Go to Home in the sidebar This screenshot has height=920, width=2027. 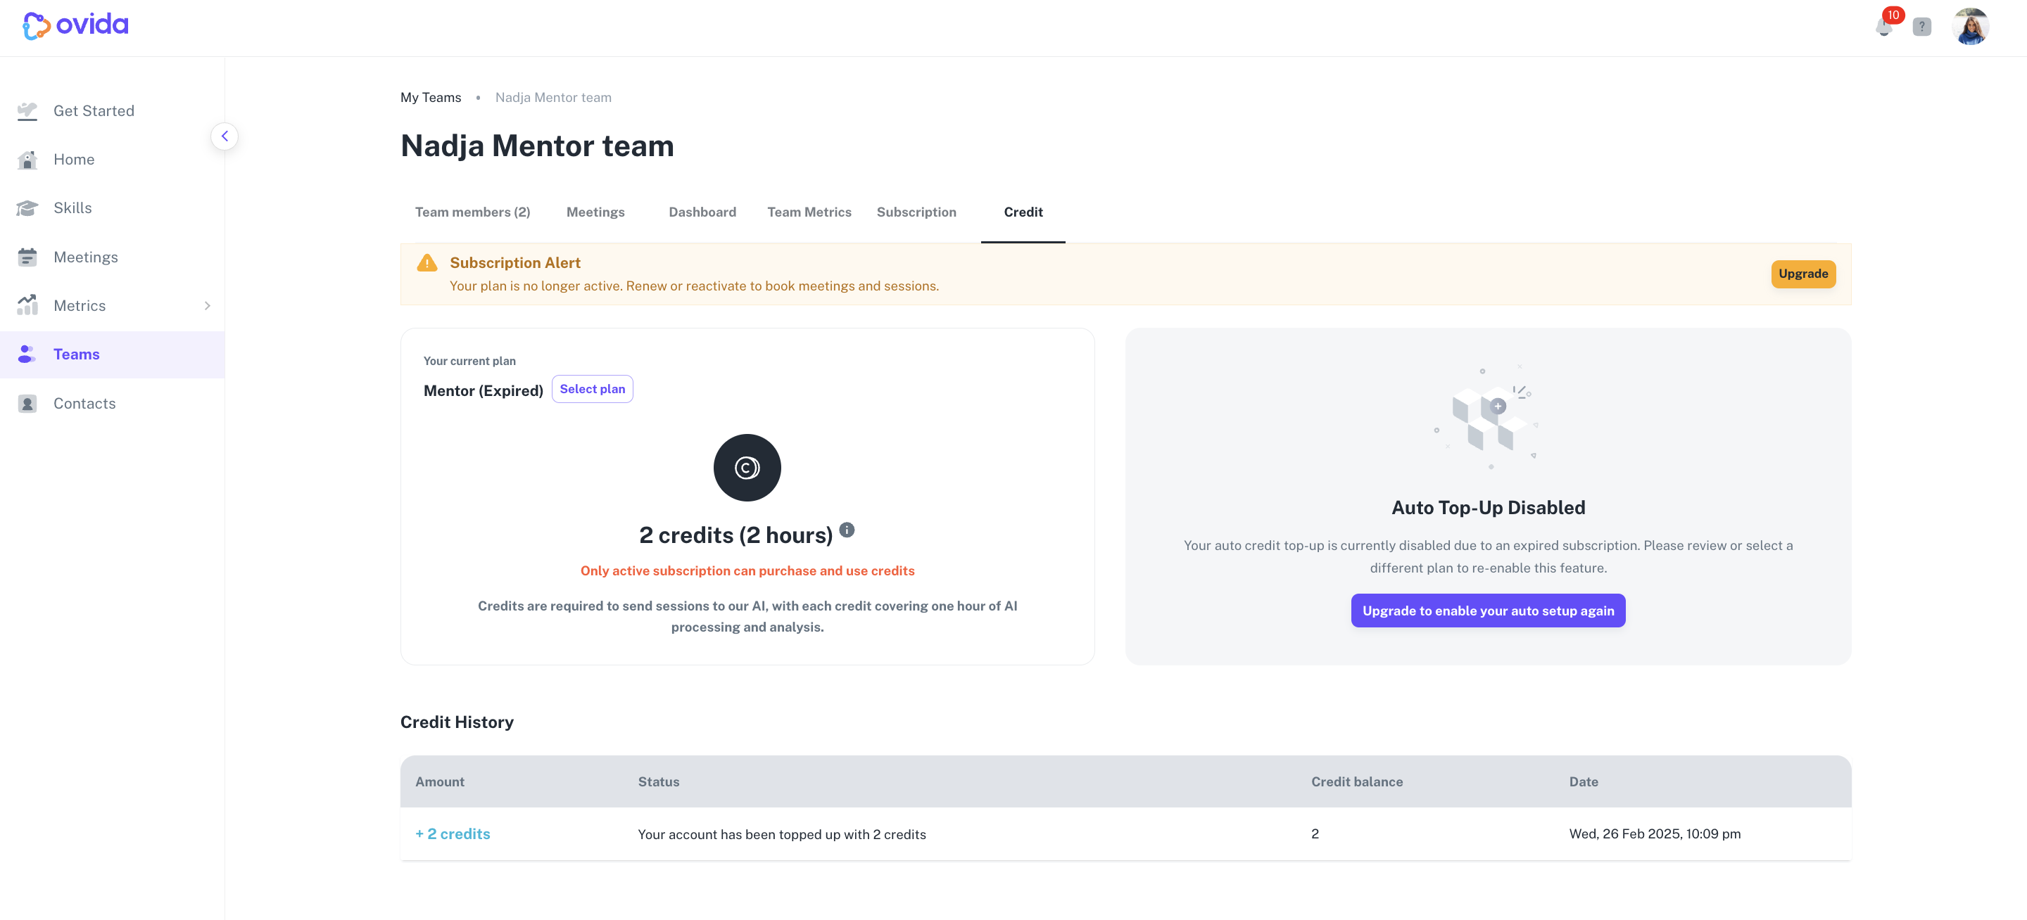pyautogui.click(x=74, y=160)
